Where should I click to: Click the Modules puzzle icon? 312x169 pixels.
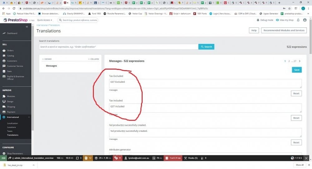tap(4, 96)
